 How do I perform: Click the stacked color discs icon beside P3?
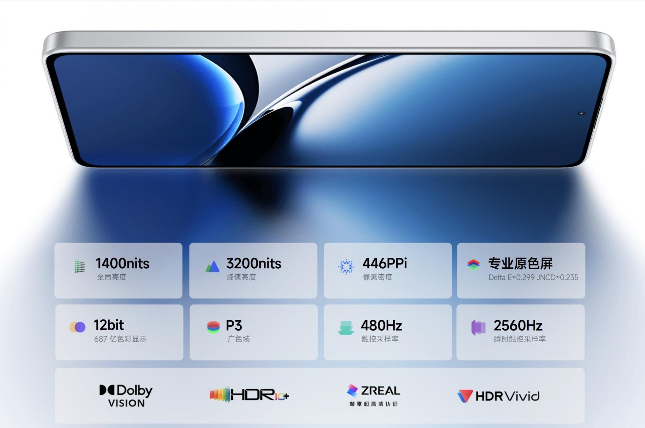213,327
